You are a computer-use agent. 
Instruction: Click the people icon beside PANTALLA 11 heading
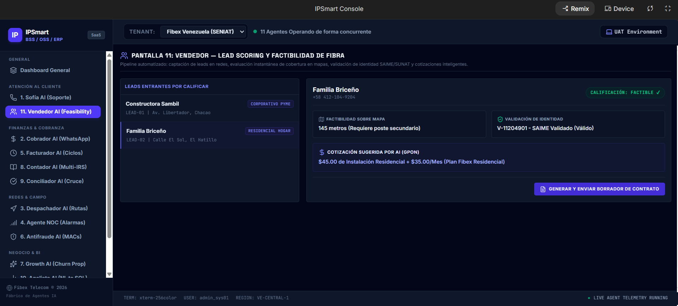124,55
